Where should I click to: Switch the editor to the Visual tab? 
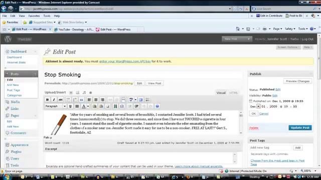pyautogui.click(x=221, y=93)
